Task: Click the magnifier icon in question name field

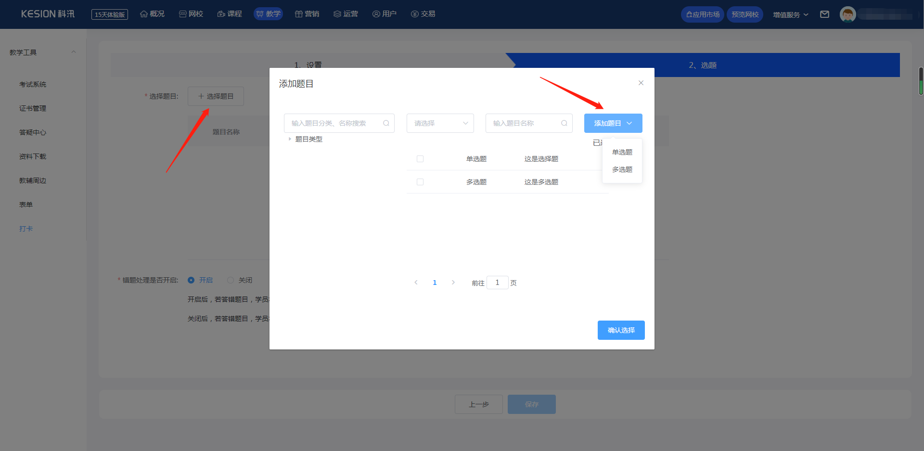Action: 564,123
